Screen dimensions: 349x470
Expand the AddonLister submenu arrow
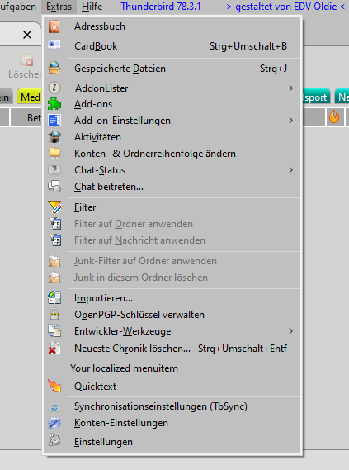coord(291,88)
